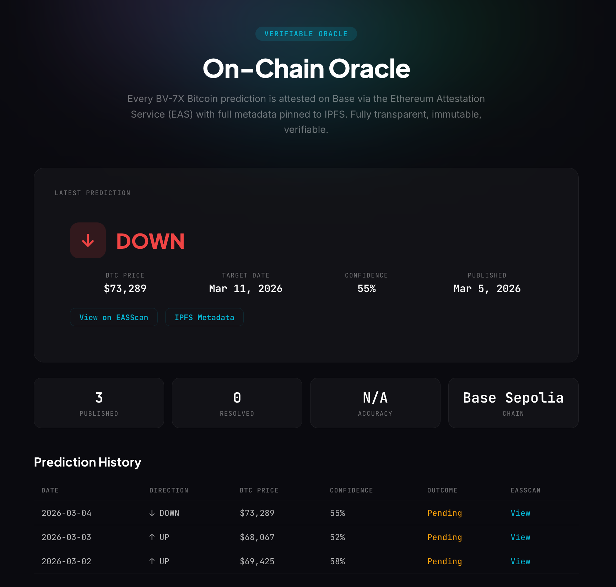Sort by the CONFIDENCE column header
Screen dimensions: 616x587
[351, 490]
